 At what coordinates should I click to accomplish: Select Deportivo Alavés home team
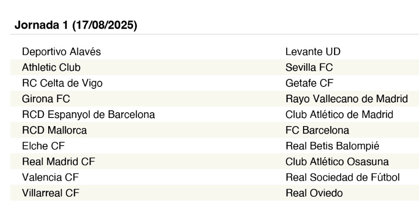[62, 52]
